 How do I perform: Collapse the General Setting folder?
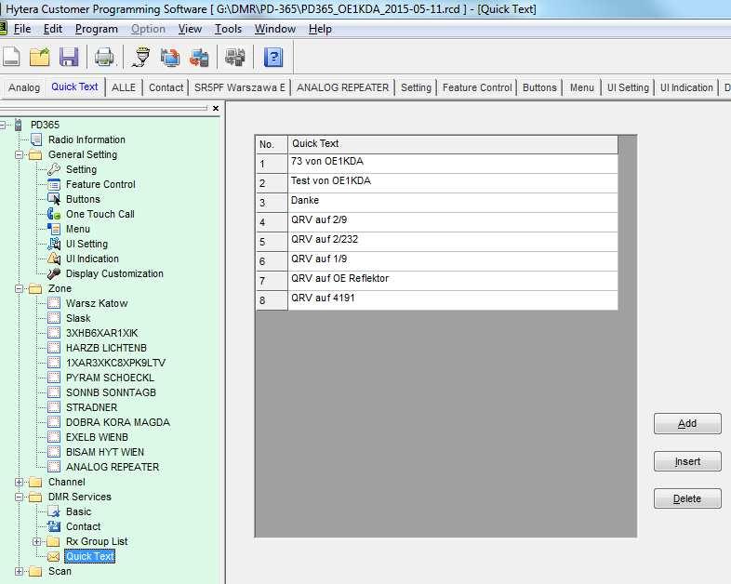(19, 154)
